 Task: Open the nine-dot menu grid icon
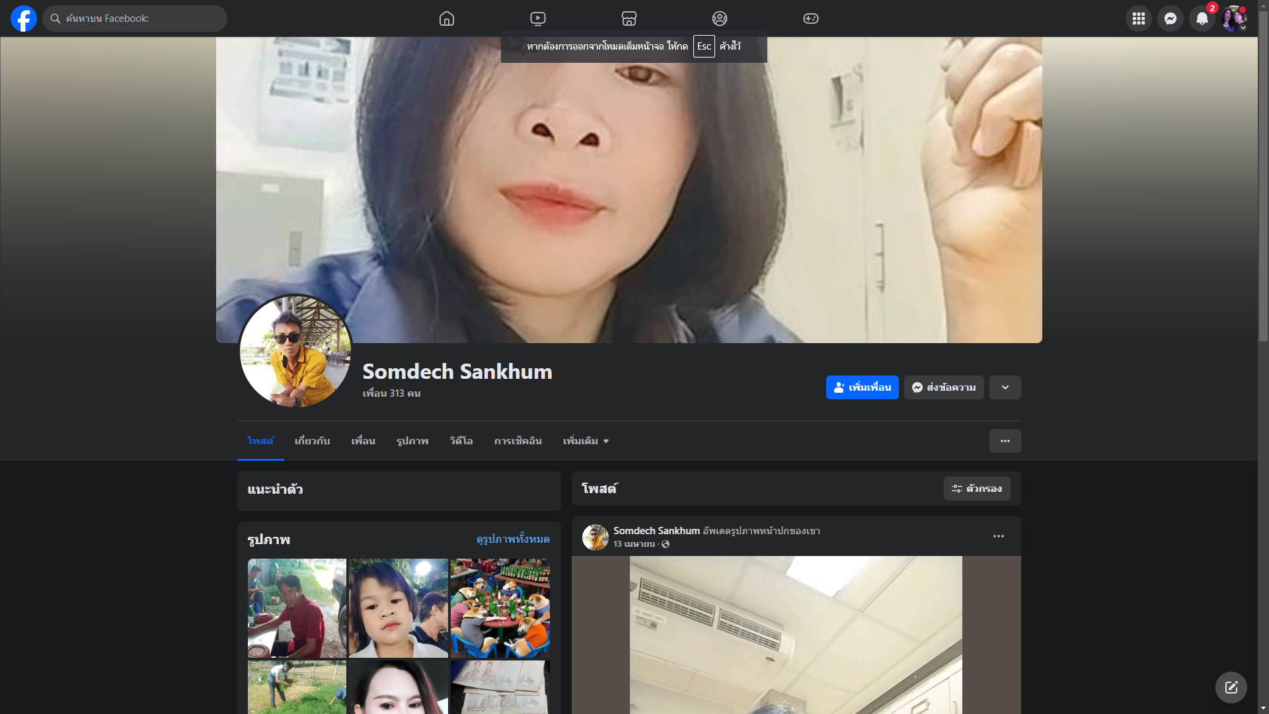1139,19
